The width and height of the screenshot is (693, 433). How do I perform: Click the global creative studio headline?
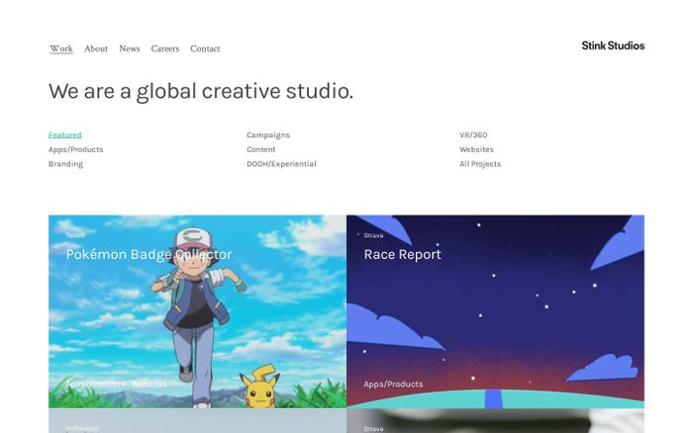pyautogui.click(x=201, y=91)
